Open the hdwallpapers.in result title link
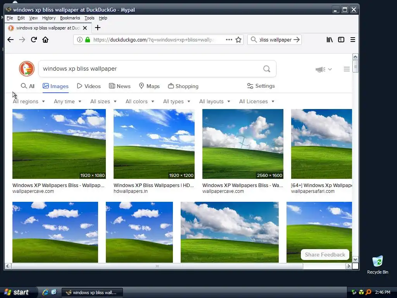 [154, 185]
